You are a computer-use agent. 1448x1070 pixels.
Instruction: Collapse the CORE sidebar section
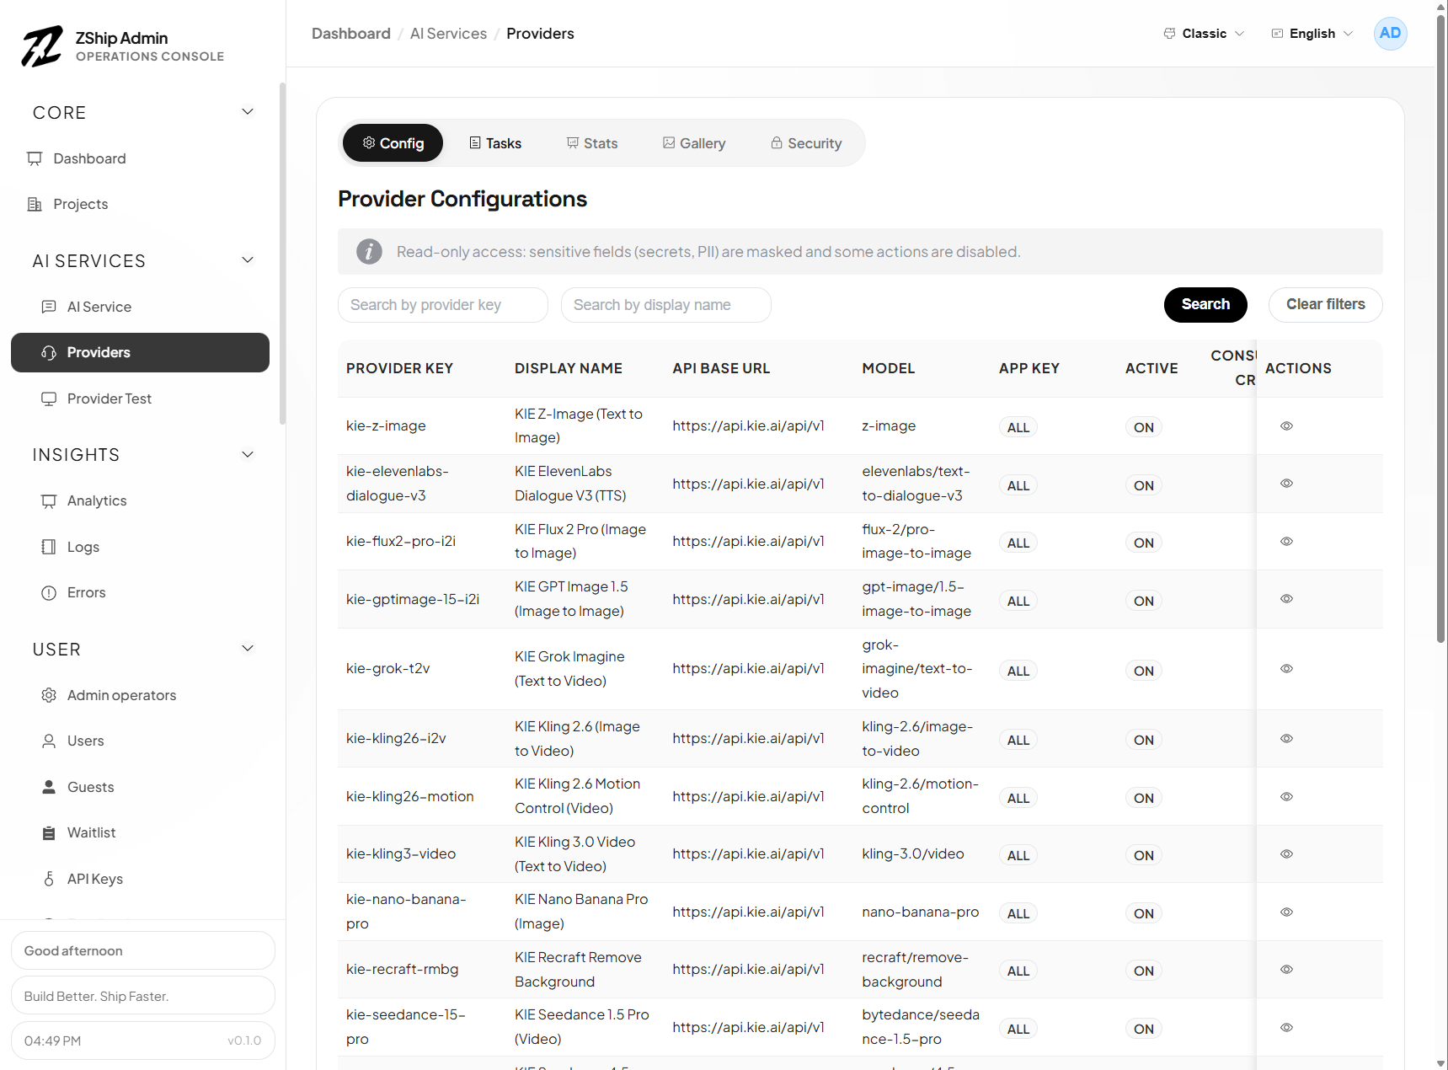pyautogui.click(x=248, y=112)
